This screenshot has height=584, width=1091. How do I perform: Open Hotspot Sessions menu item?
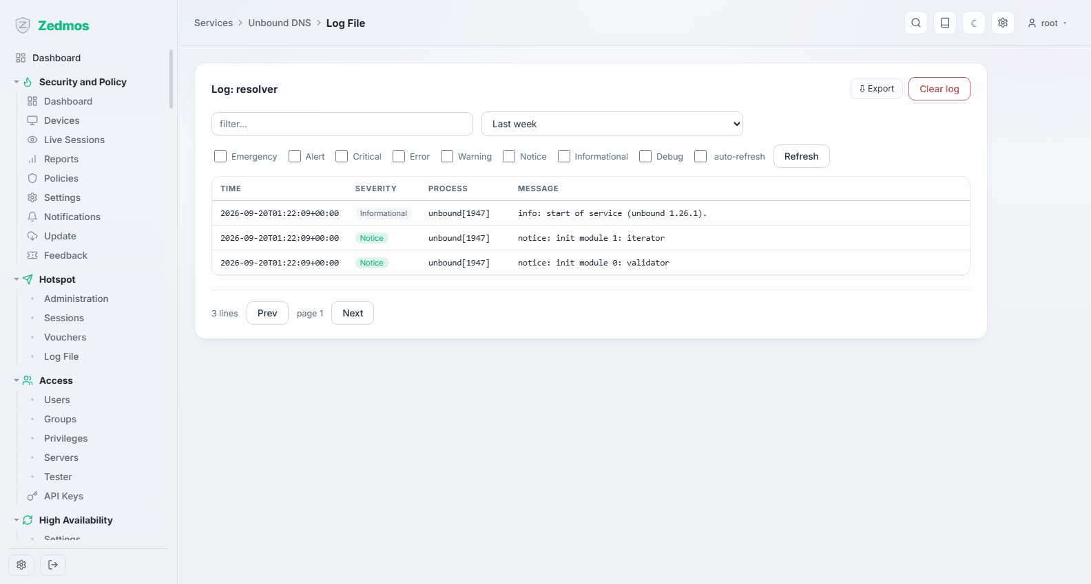[x=64, y=318]
